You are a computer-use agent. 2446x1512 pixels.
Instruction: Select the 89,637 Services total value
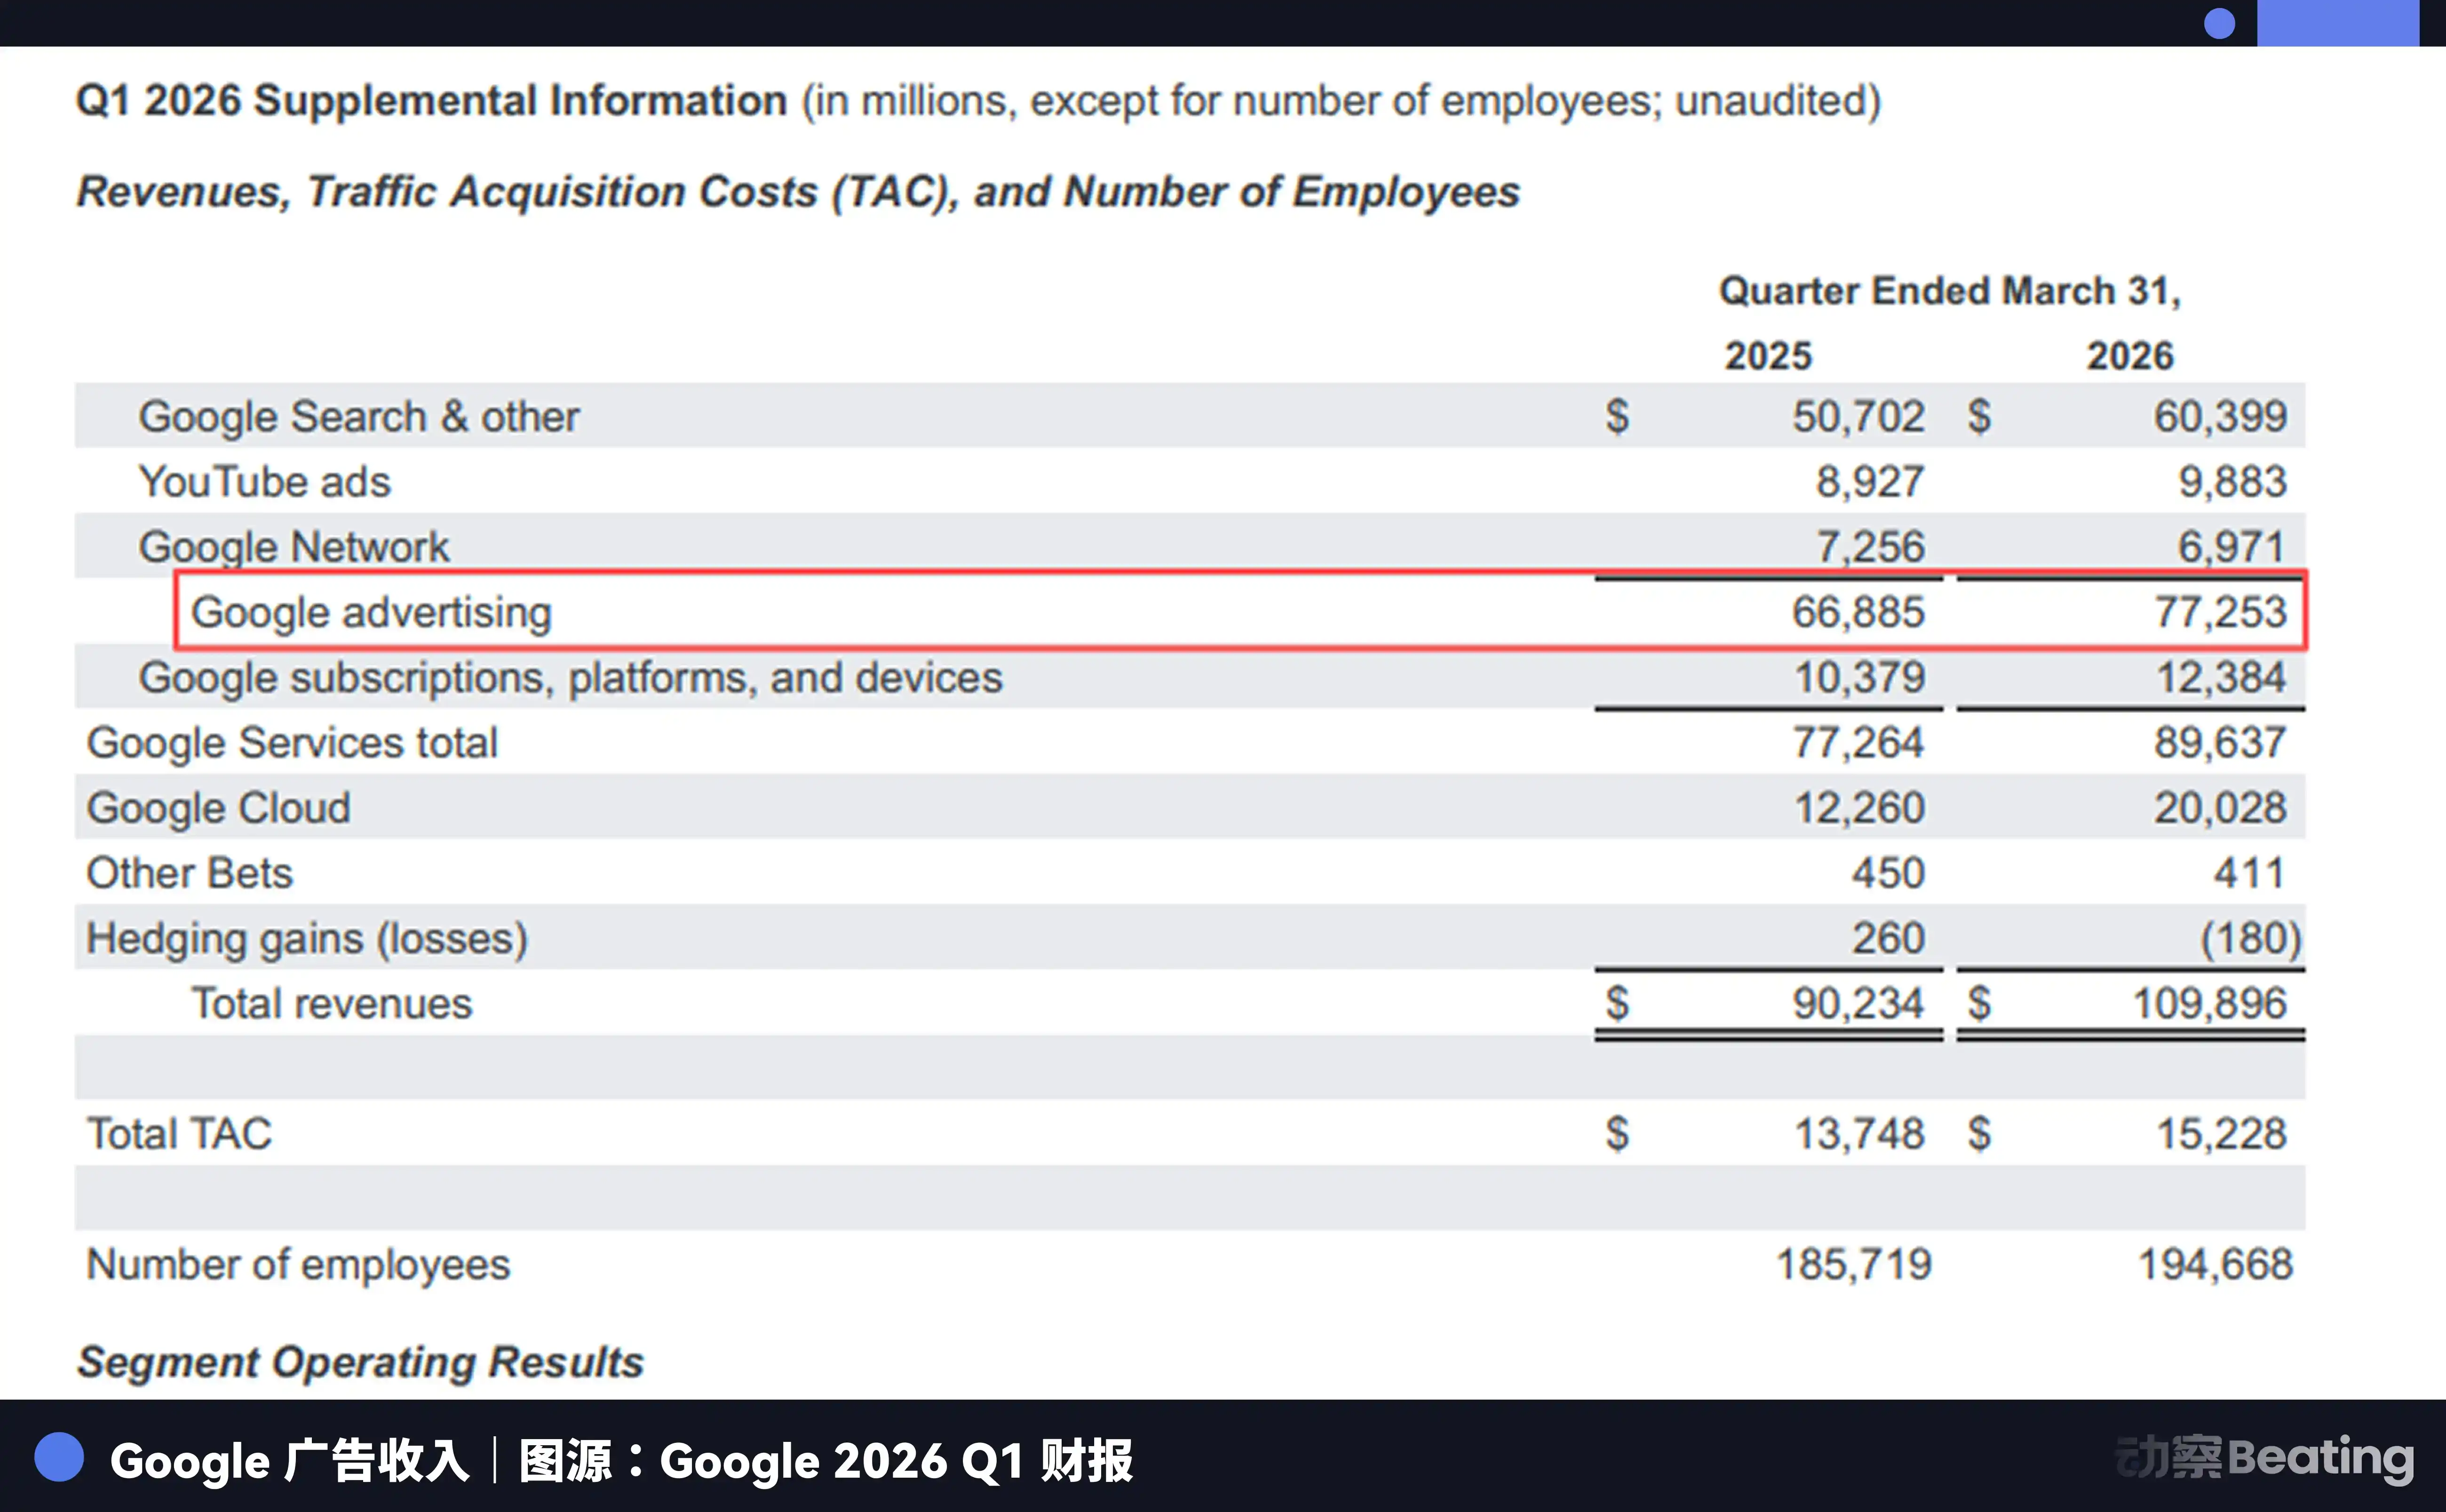tap(2220, 743)
